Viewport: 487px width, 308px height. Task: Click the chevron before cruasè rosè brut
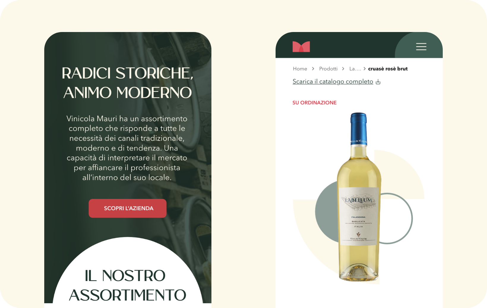tap(364, 69)
